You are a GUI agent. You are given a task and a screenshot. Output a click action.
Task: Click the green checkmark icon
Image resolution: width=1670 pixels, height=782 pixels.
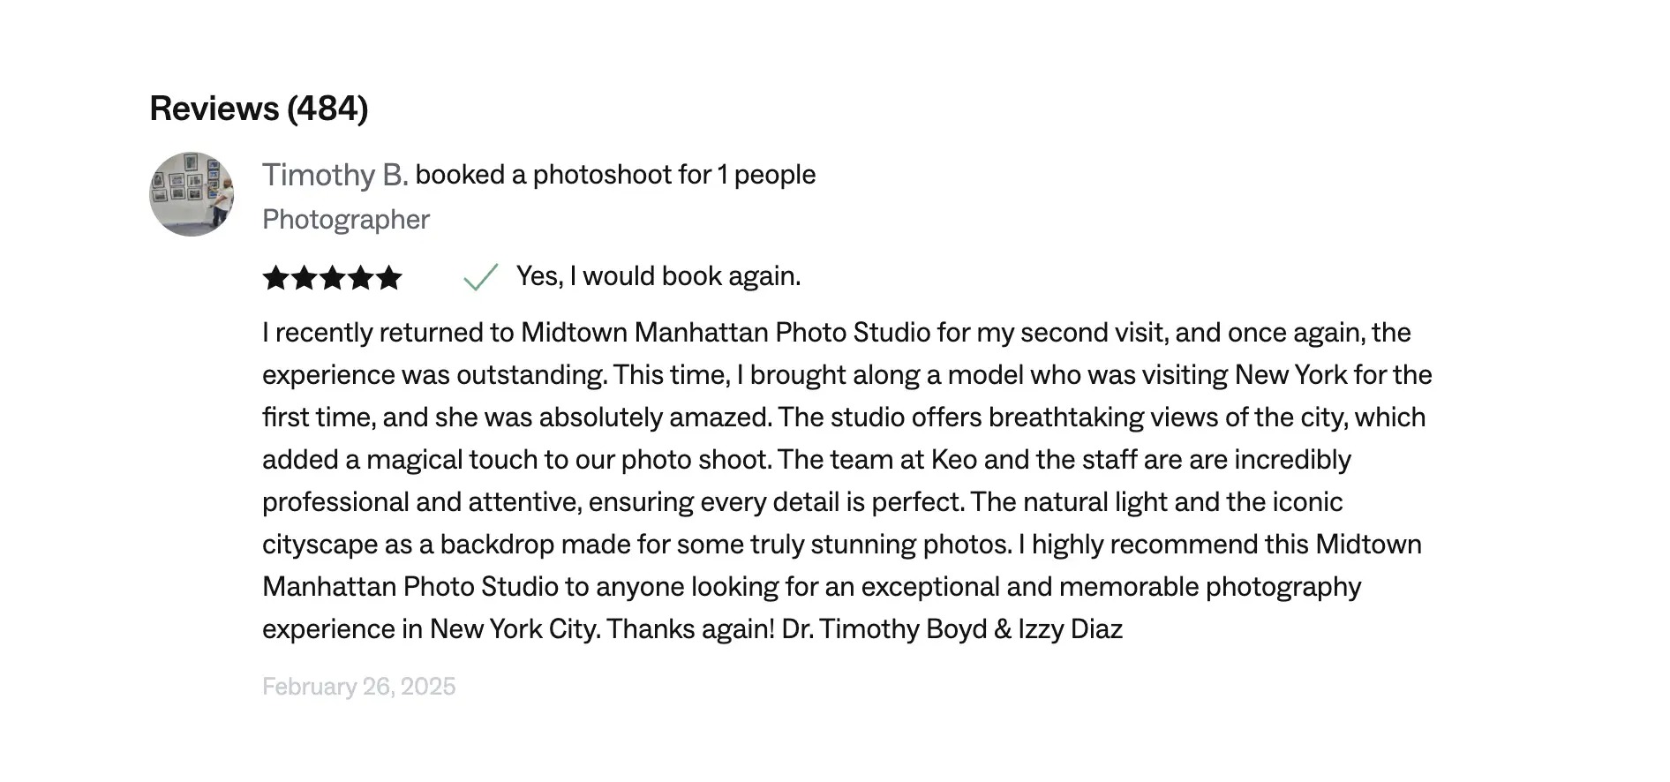click(x=481, y=277)
